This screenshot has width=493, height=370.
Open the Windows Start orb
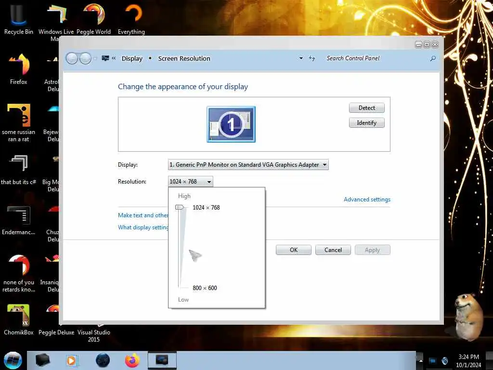(x=13, y=360)
